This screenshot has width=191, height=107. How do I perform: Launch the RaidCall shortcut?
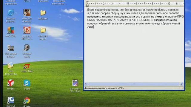11,100
